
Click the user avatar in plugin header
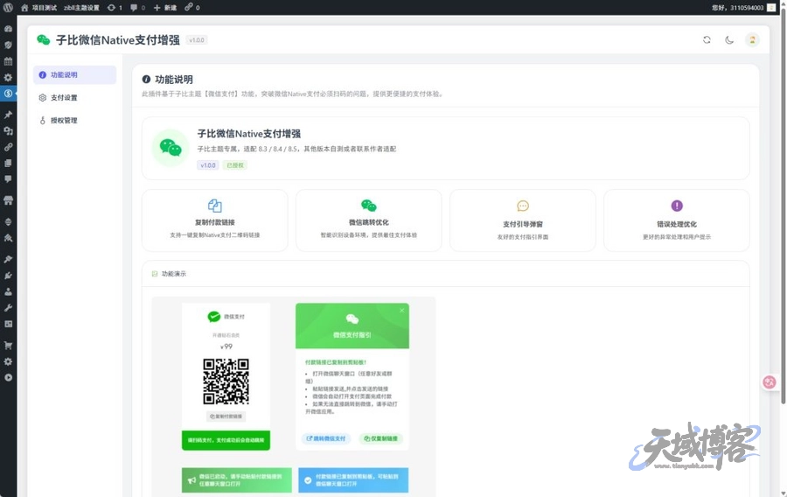pos(752,39)
